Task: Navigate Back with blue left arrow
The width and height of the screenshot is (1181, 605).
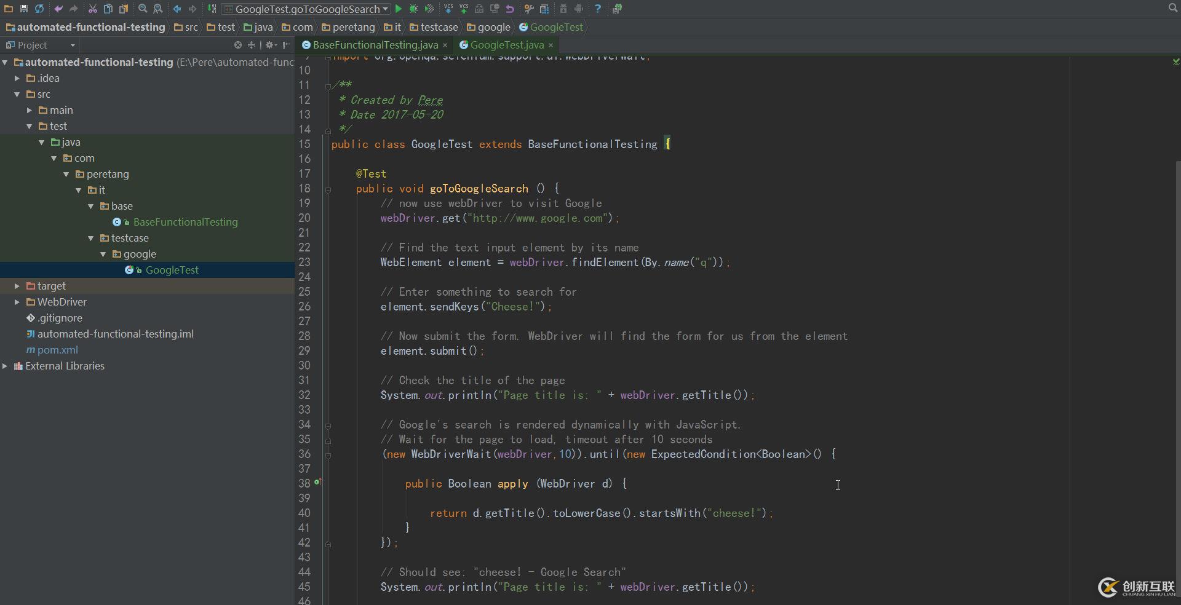Action: [177, 9]
